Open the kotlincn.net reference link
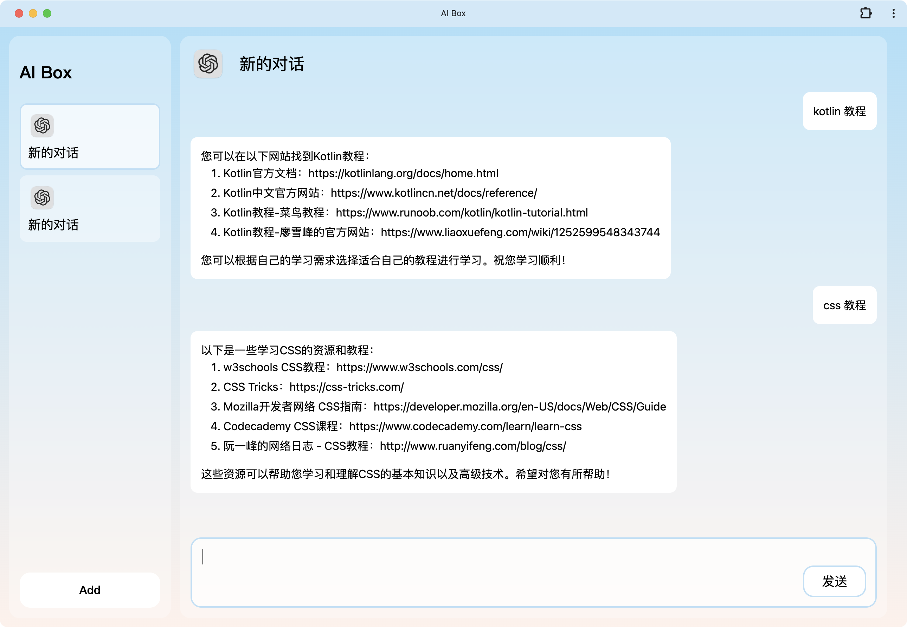This screenshot has width=907, height=627. (x=433, y=193)
